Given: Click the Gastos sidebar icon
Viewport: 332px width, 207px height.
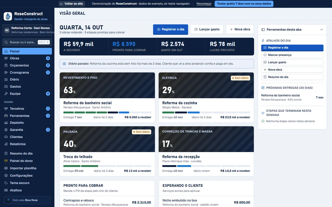Looking at the screenshot, I should 6,87.
